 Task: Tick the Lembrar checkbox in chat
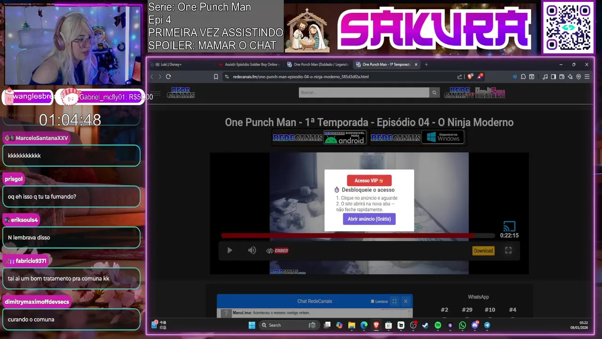point(372,301)
